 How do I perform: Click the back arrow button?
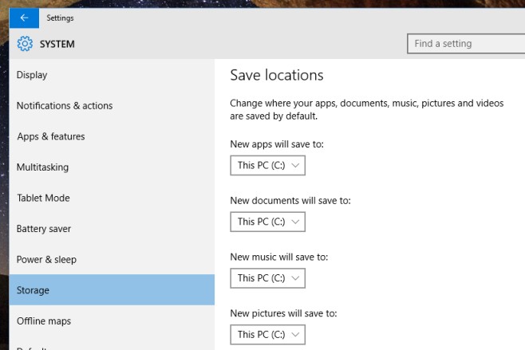(24, 18)
